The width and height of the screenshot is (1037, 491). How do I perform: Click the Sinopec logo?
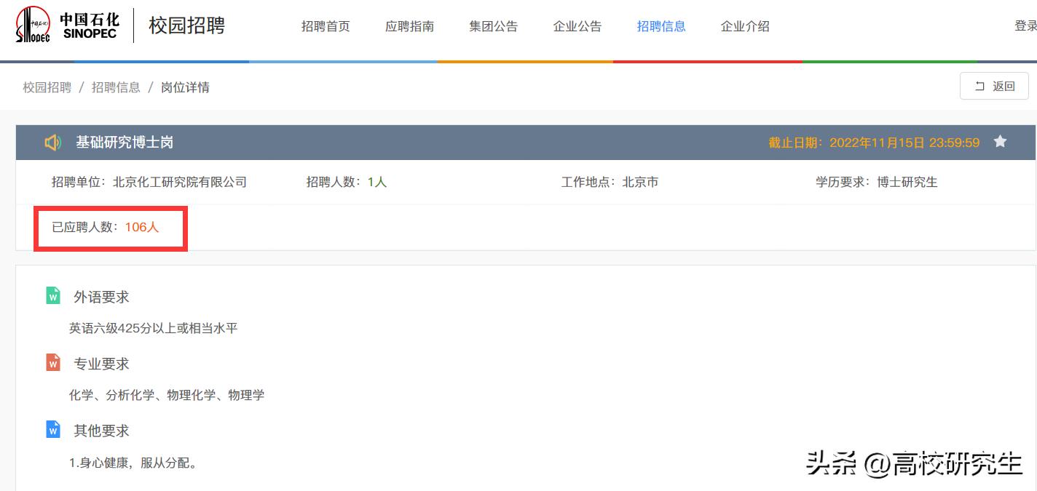68,25
